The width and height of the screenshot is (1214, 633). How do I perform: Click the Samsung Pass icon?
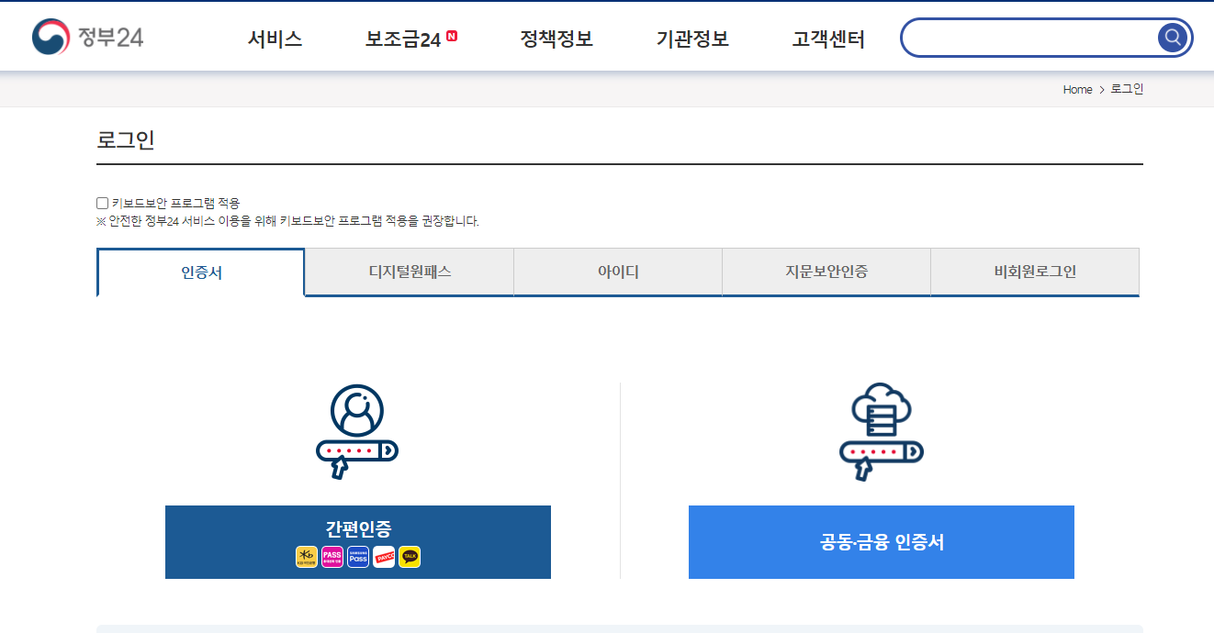pos(358,557)
